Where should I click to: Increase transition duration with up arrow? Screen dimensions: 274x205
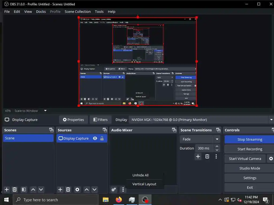(x=217, y=146)
